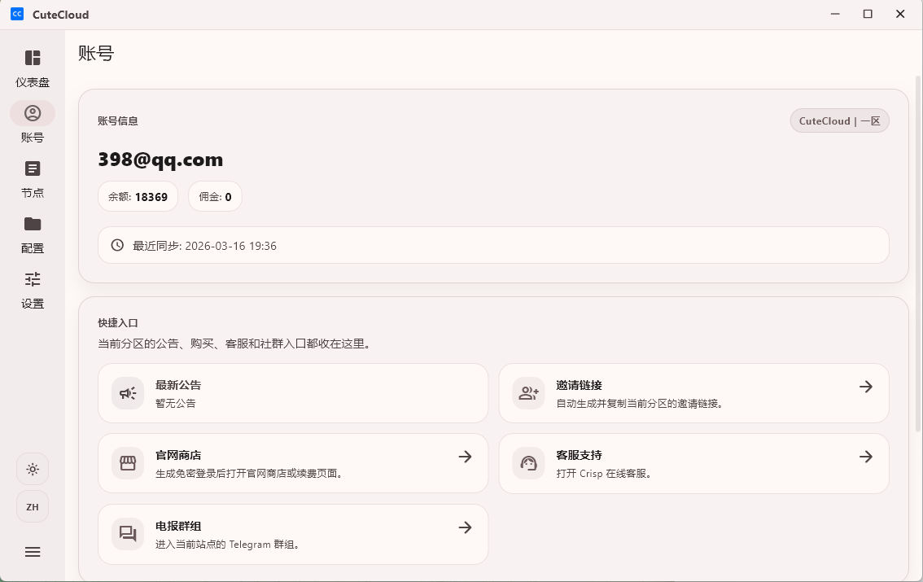Toggle the light/dark theme sun icon
The width and height of the screenshot is (923, 582).
click(33, 469)
